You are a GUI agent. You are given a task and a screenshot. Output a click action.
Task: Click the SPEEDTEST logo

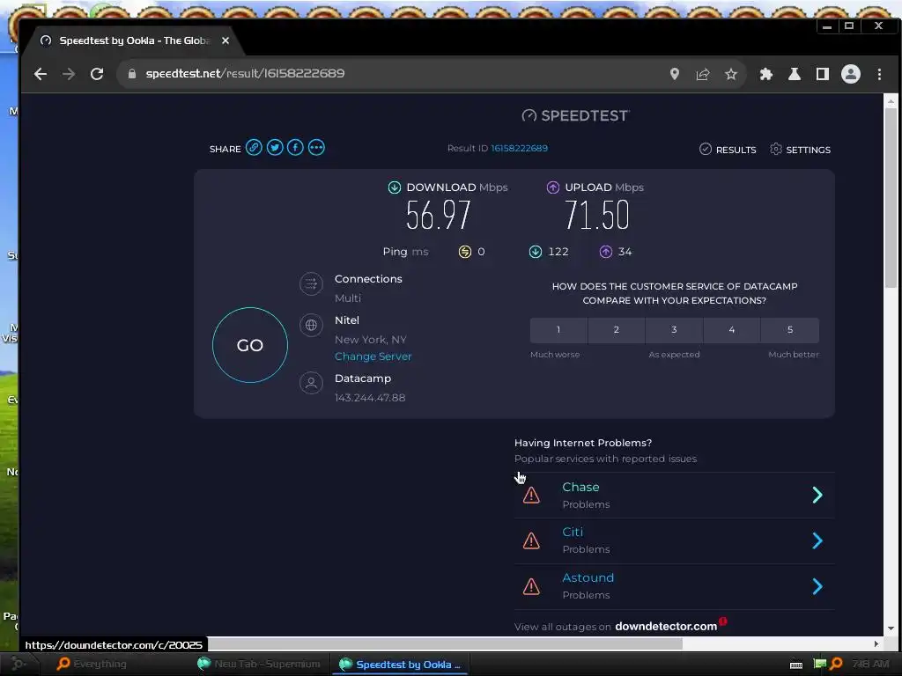[x=576, y=115]
